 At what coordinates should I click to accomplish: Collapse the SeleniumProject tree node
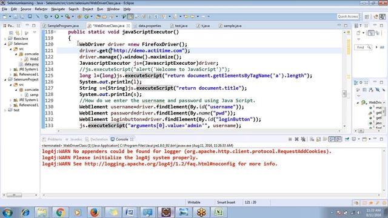(5, 79)
